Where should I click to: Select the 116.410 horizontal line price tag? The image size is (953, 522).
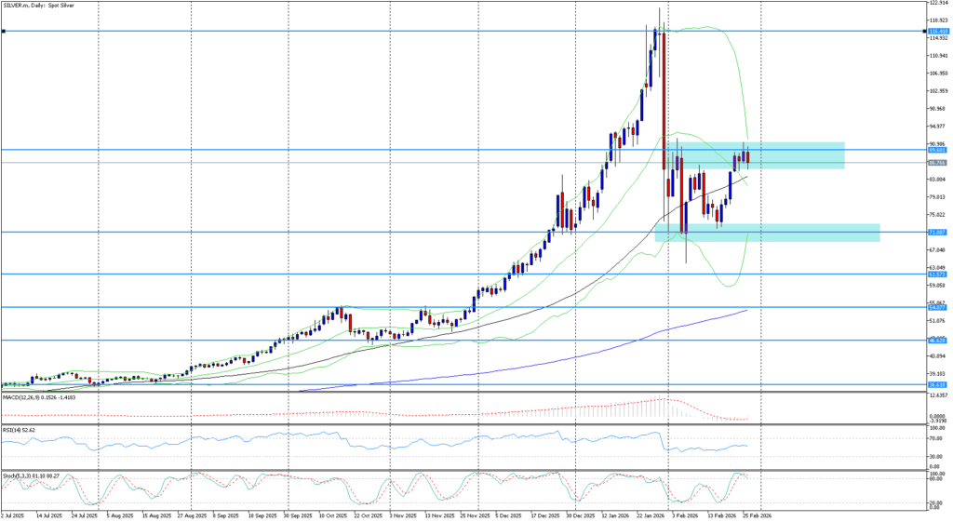click(937, 32)
